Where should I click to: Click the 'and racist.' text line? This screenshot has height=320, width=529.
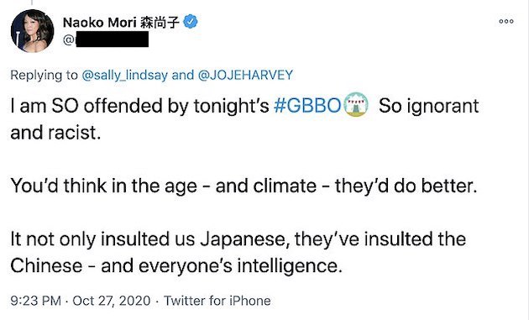pyautogui.click(x=55, y=133)
